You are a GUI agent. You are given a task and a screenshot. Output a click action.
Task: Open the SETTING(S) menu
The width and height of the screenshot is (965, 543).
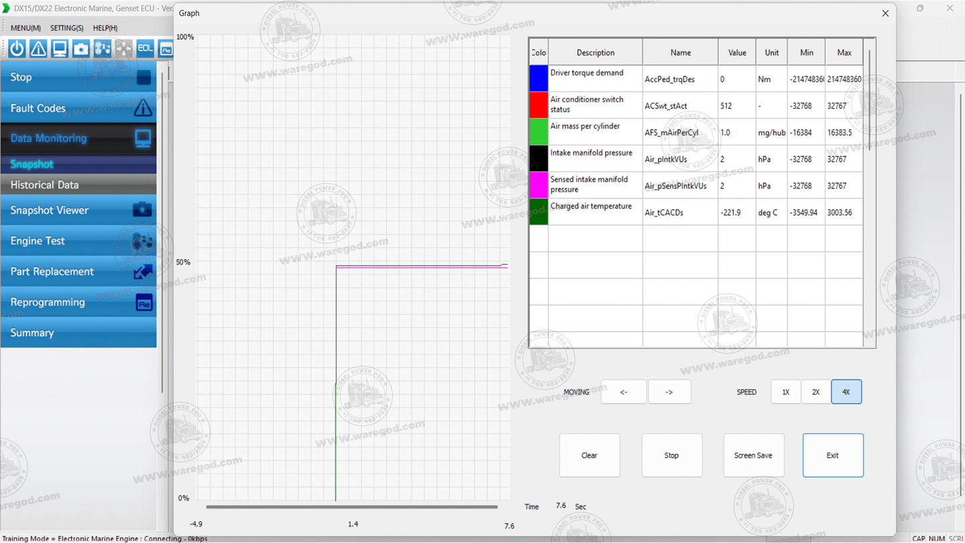click(x=67, y=28)
